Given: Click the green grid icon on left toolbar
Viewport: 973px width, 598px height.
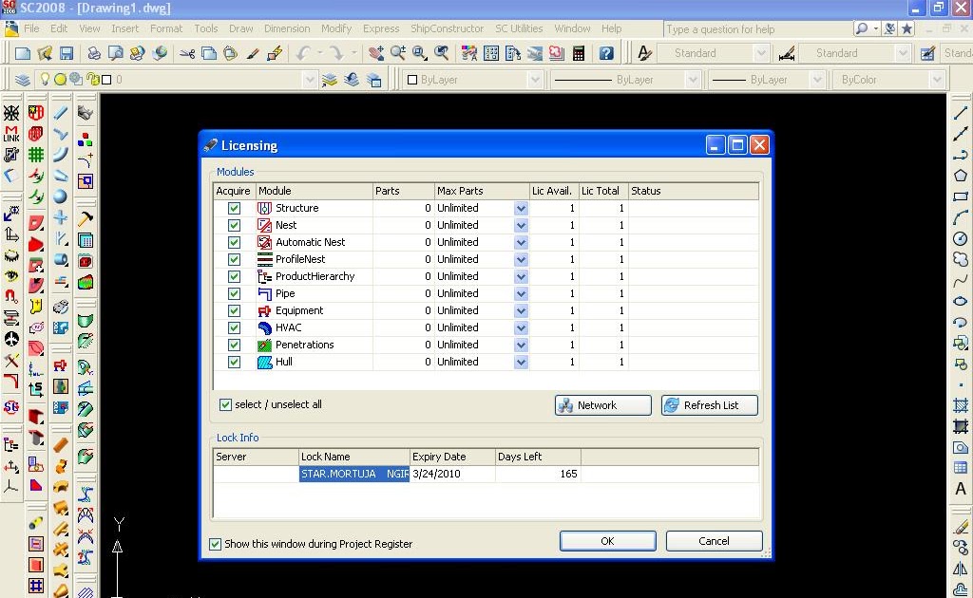Looking at the screenshot, I should [36, 155].
